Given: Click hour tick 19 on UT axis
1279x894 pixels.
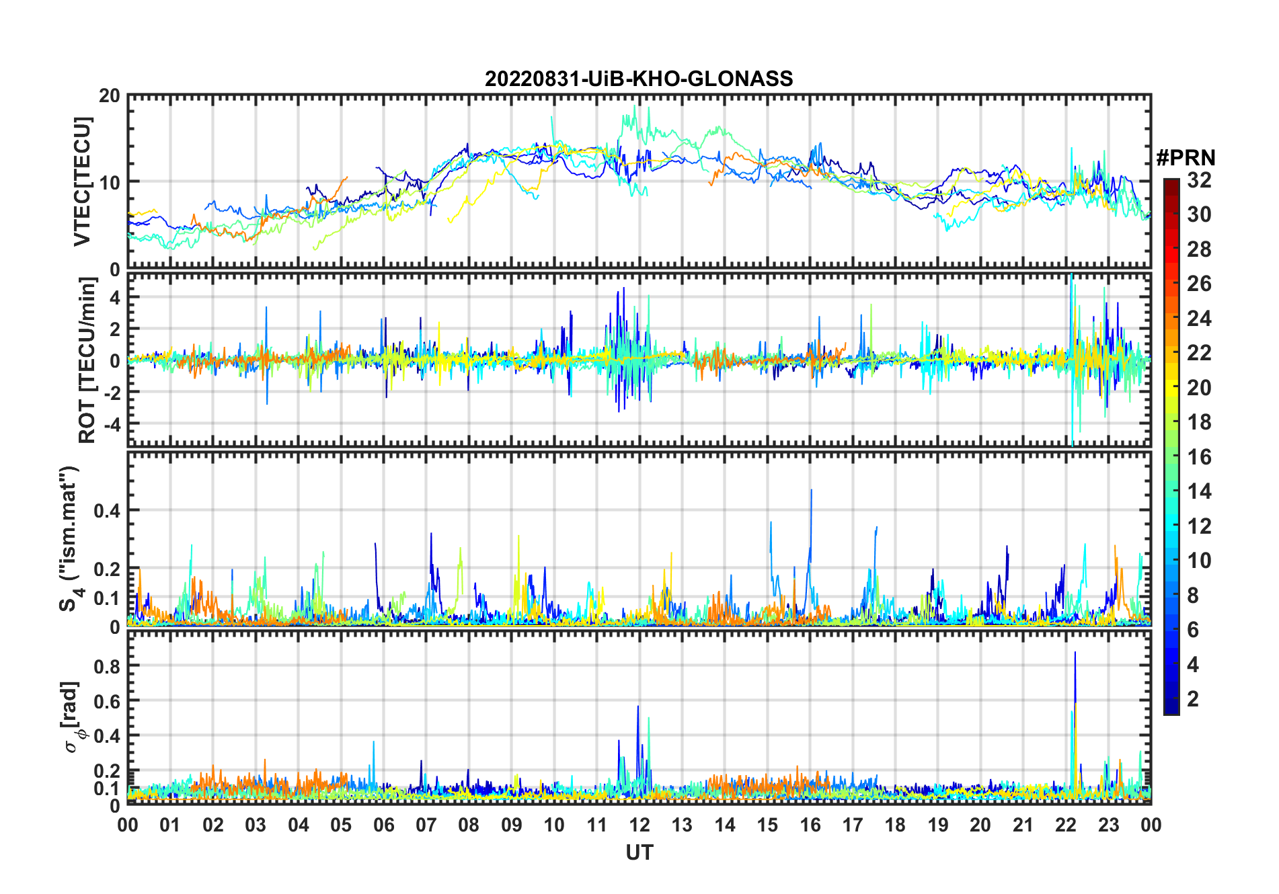Looking at the screenshot, I should point(938,825).
